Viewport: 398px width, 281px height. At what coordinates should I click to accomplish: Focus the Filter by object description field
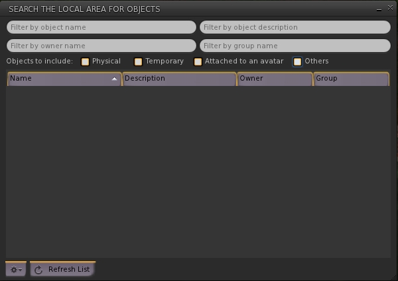pos(295,27)
